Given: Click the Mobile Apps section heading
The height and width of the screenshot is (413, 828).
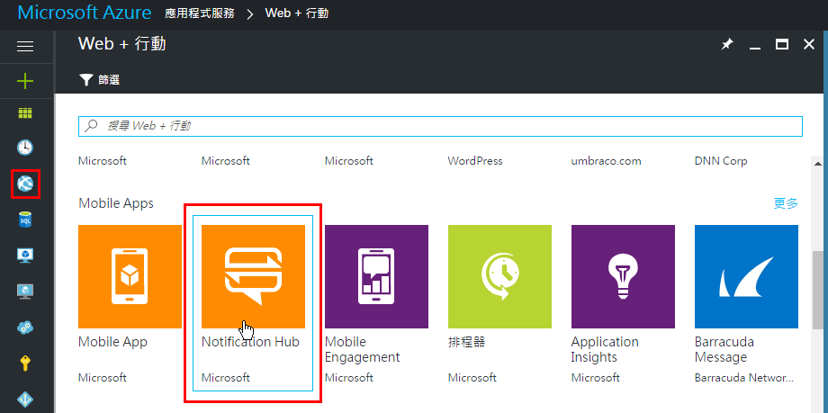Looking at the screenshot, I should pyautogui.click(x=116, y=203).
